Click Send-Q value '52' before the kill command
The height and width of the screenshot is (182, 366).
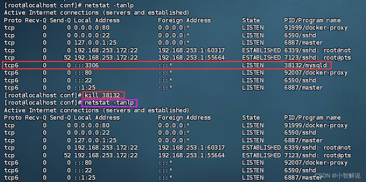point(67,58)
